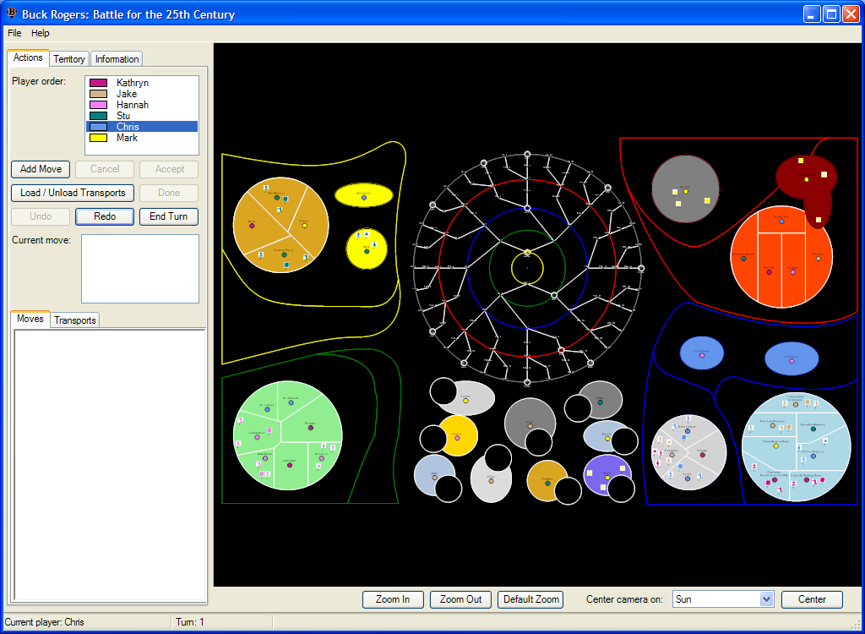This screenshot has height=634, width=865.
Task: Select the Actions tab
Action: 28,57
